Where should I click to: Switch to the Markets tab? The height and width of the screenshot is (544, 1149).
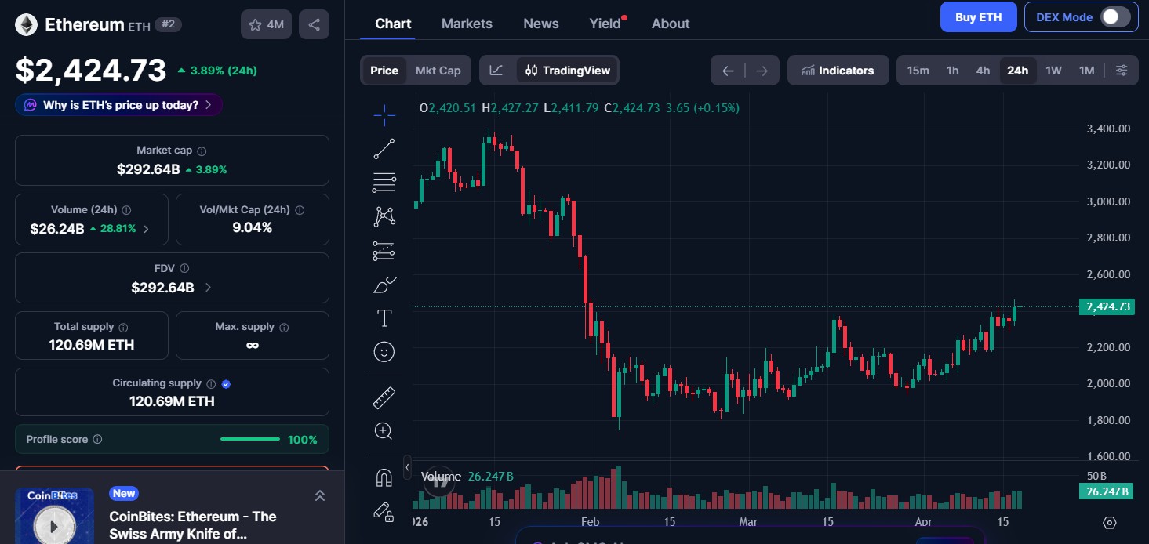click(467, 24)
